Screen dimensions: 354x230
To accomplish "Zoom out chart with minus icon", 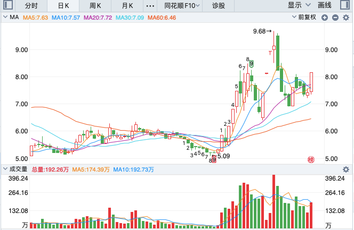I will [x=335, y=18].
